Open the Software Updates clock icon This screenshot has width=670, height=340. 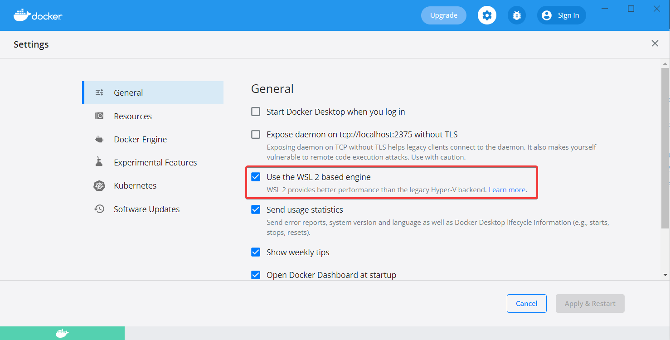pyautogui.click(x=99, y=209)
